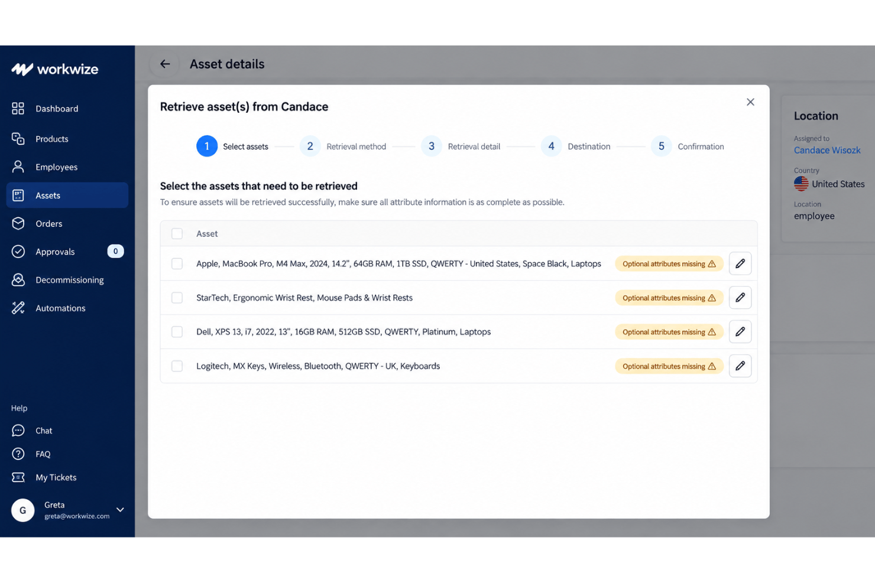This screenshot has height=583, width=875.
Task: Check the Logitech MX Keys asset
Action: [x=177, y=366]
